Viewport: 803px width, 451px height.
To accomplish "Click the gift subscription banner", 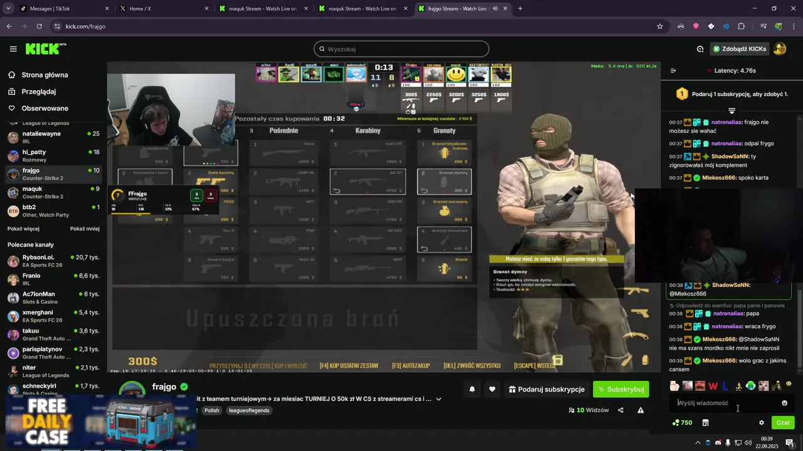I will point(731,94).
